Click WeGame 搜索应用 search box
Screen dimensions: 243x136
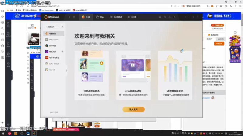point(52,27)
